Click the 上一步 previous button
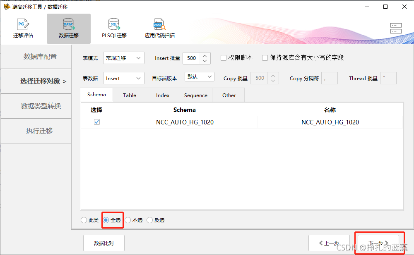This screenshot has width=414, height=255. point(329,243)
